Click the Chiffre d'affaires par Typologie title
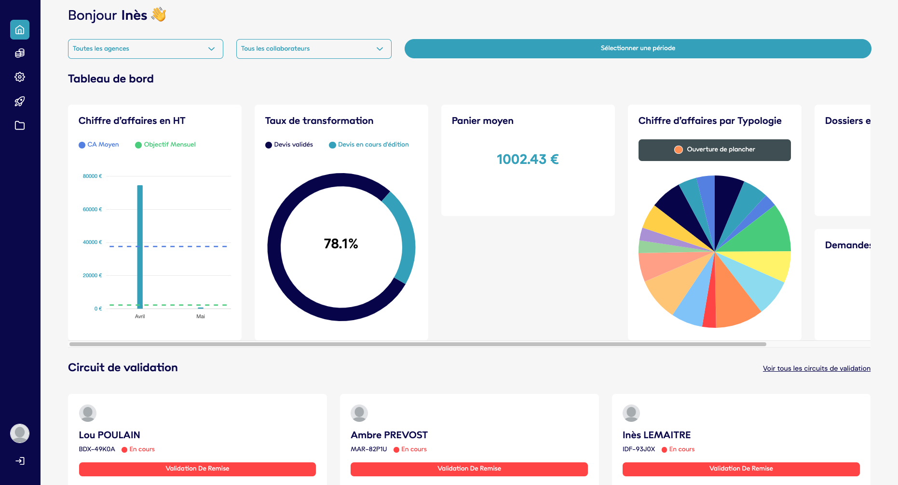The height and width of the screenshot is (485, 898). [x=710, y=121]
